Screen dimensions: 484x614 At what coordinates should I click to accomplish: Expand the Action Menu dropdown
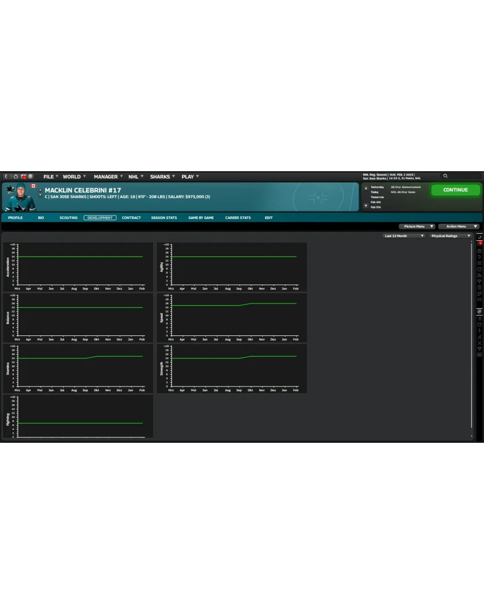[x=459, y=226]
